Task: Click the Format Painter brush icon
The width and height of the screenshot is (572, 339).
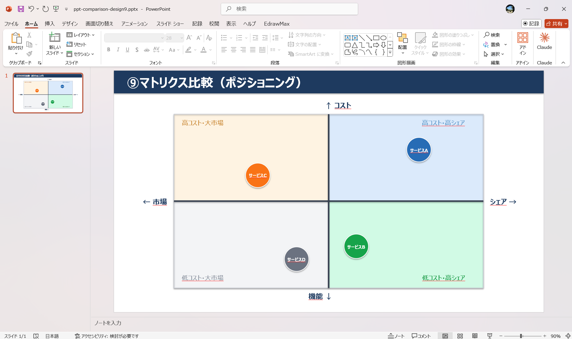Action: point(29,54)
